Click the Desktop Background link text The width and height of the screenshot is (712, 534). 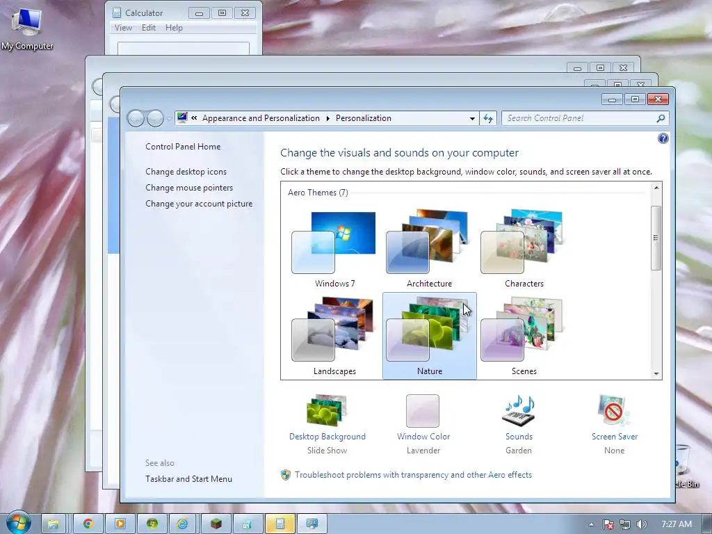pyautogui.click(x=327, y=437)
